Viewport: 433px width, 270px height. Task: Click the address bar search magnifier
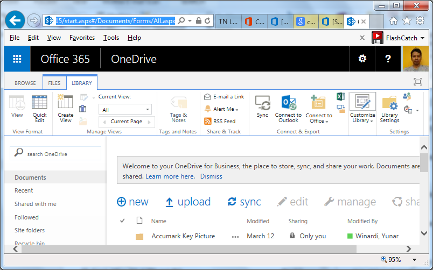click(181, 20)
